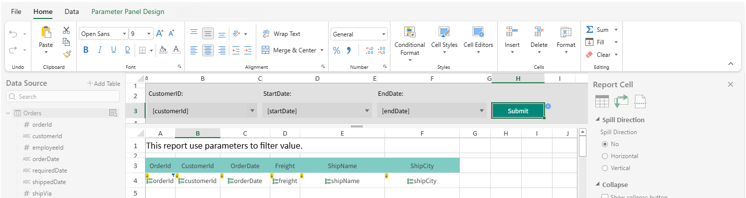Click the Add Table button
The width and height of the screenshot is (746, 198).
[x=104, y=83]
